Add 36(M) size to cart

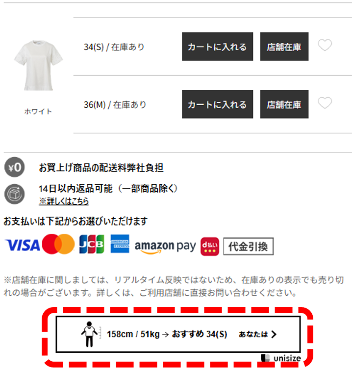pos(217,104)
